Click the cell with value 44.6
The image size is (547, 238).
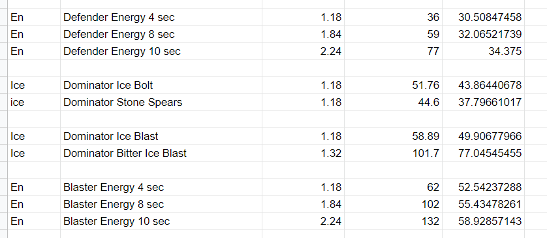point(393,102)
